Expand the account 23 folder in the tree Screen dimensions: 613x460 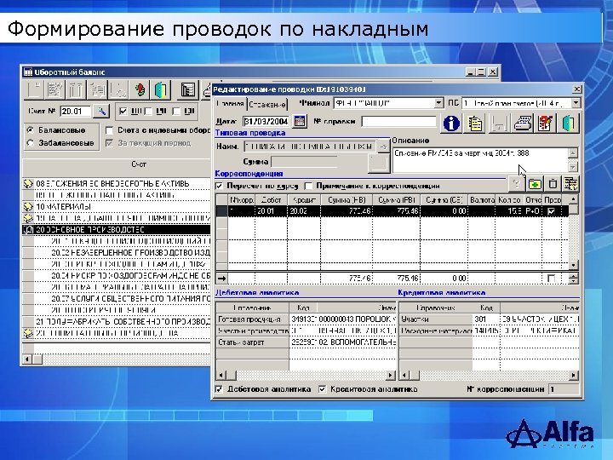28,333
